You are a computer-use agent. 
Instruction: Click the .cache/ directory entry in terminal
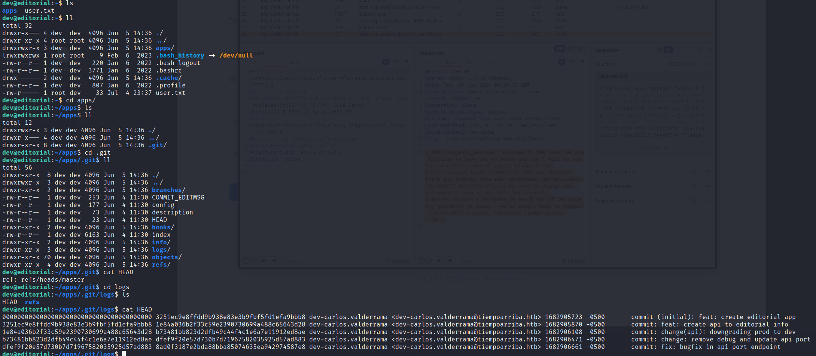169,78
